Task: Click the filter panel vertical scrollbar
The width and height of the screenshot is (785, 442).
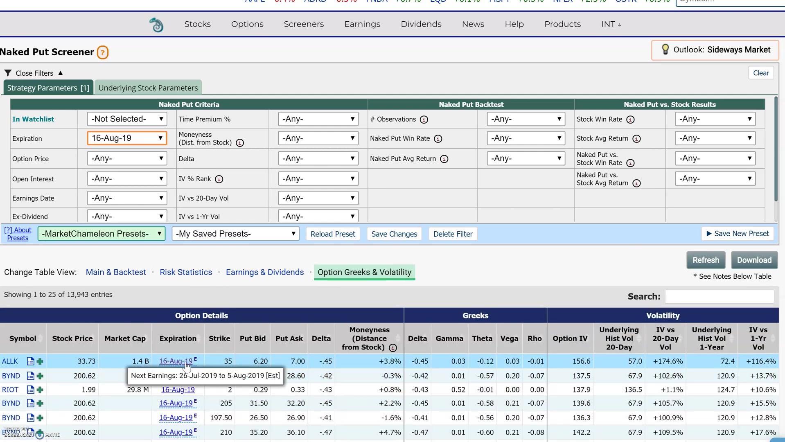Action: (776, 150)
